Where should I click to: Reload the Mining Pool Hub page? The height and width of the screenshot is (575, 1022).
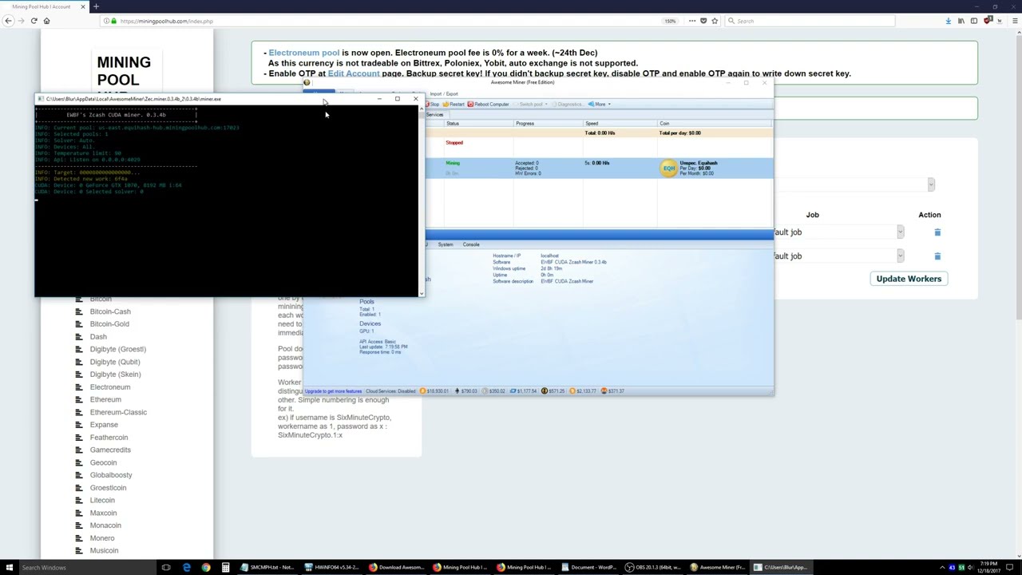[x=34, y=21]
